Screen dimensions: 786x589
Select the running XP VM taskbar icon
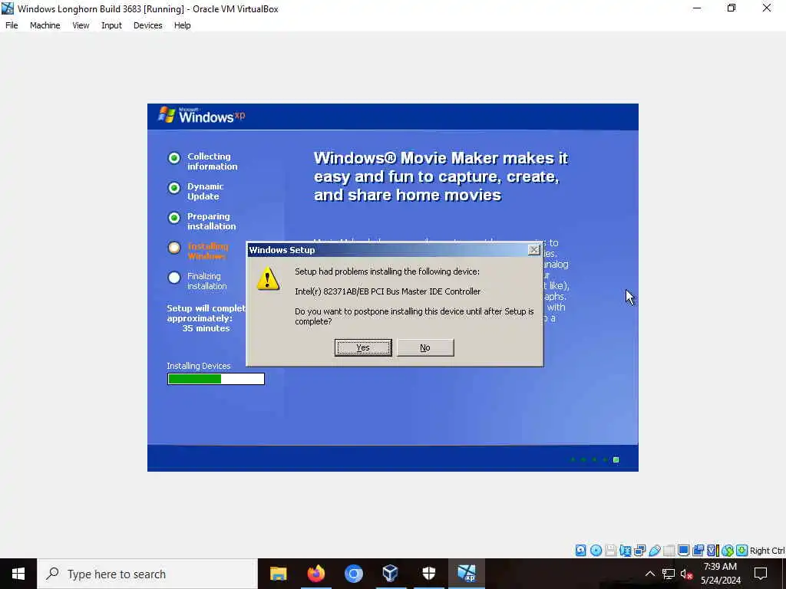tap(466, 574)
